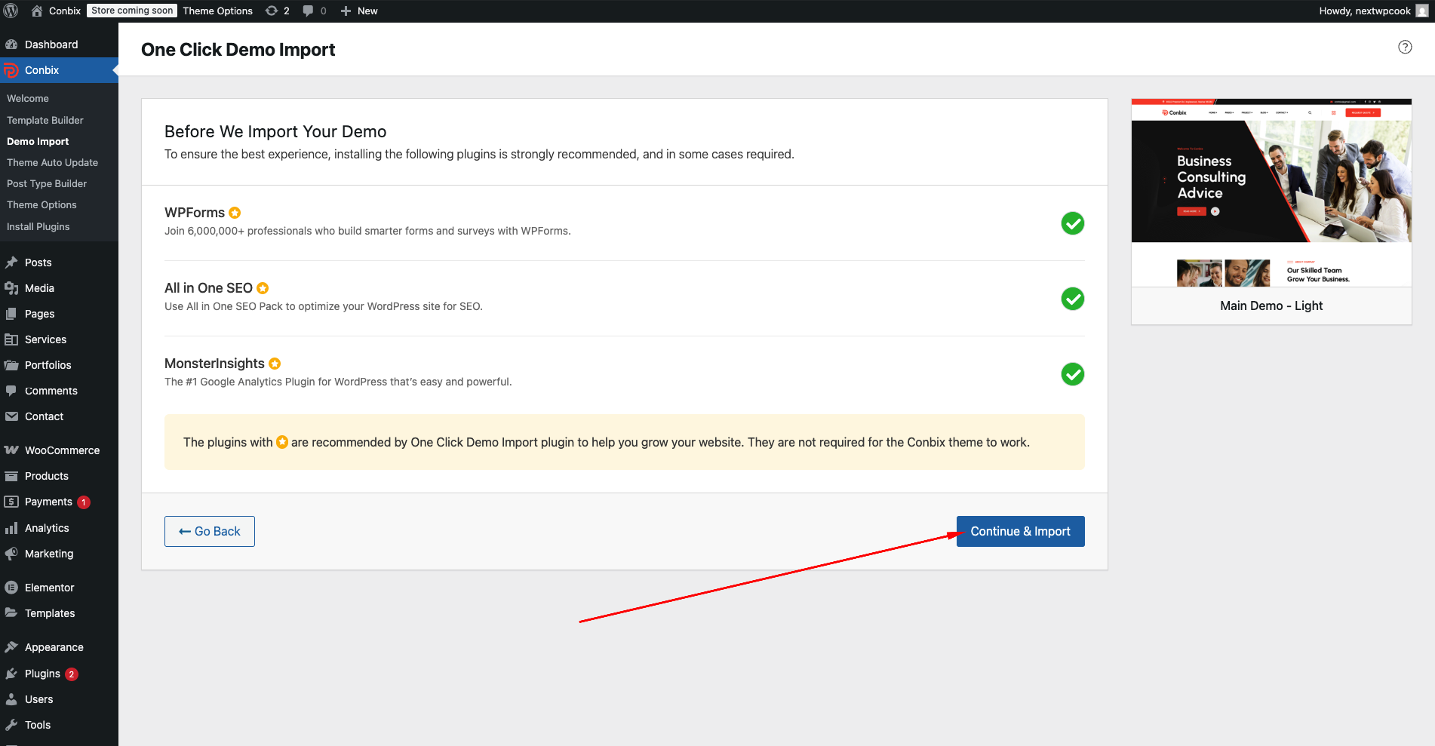Click the Pages icon
Viewport: 1435px width, 746px height.
pyautogui.click(x=11, y=314)
